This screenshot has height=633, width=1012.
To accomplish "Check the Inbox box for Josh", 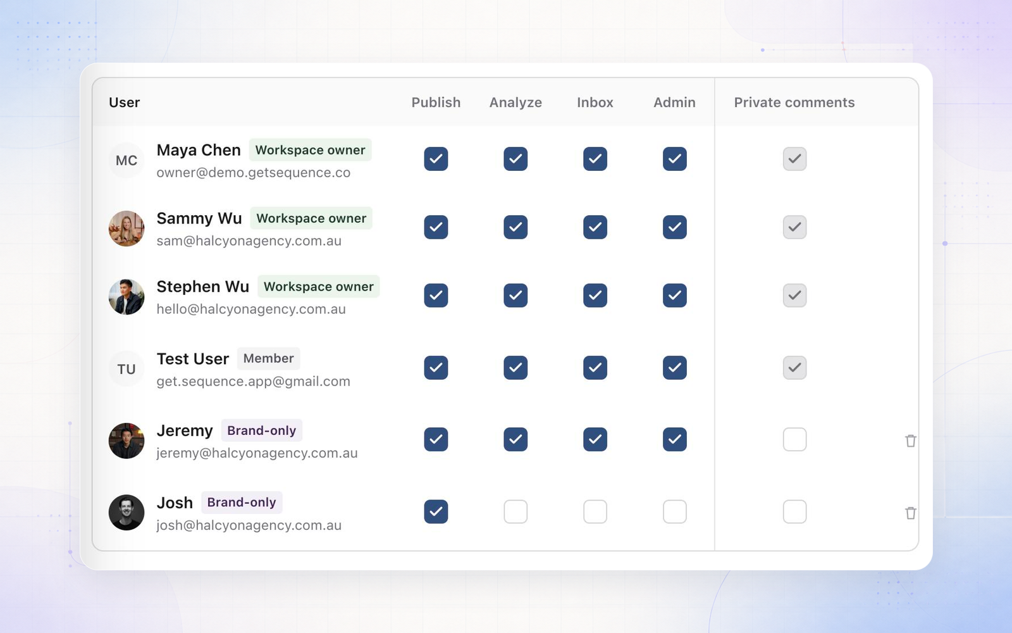I will click(595, 511).
